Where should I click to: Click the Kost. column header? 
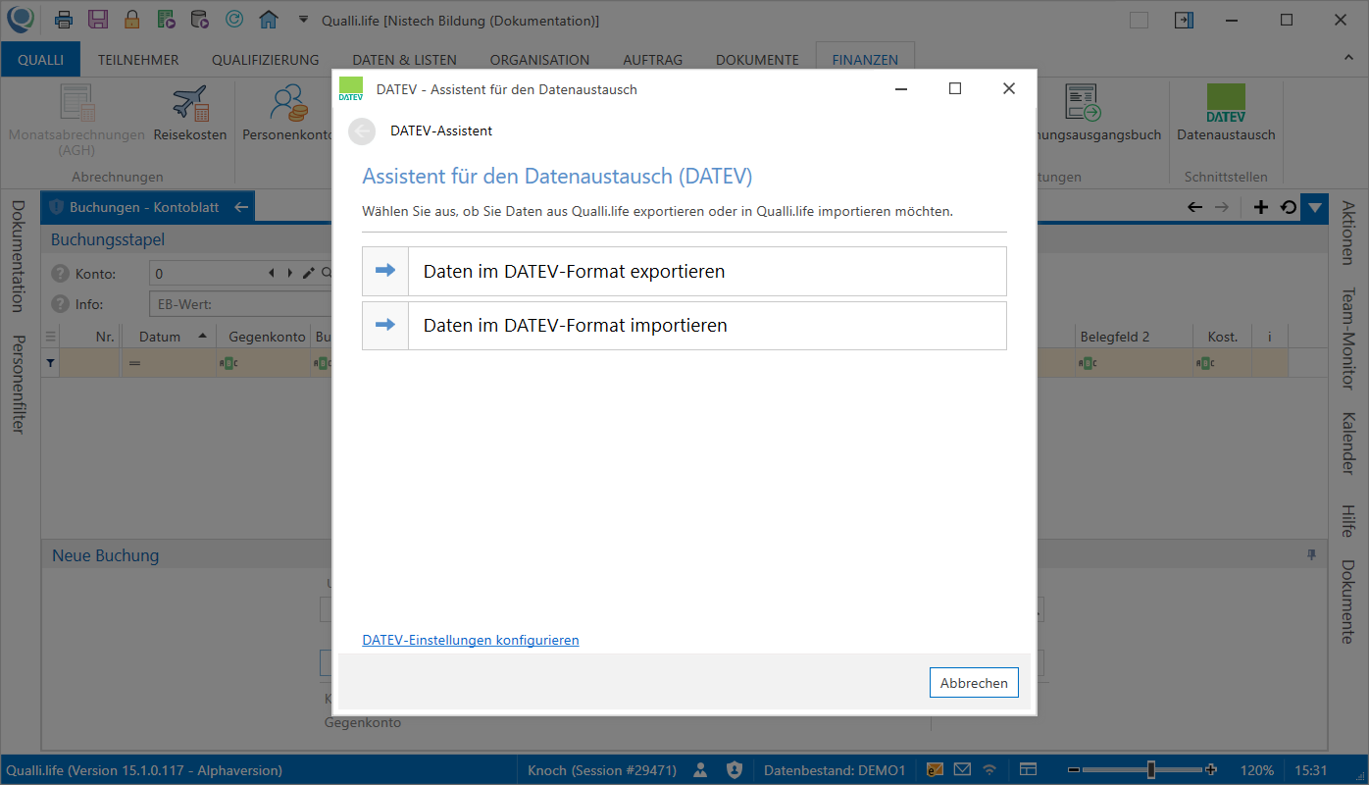point(1223,337)
